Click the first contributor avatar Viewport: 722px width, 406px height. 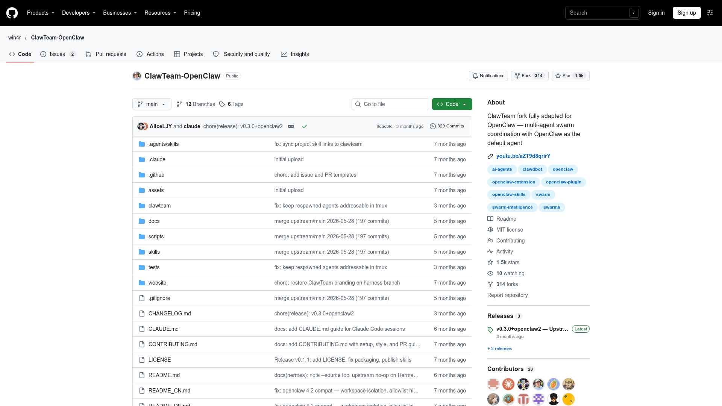[493, 384]
